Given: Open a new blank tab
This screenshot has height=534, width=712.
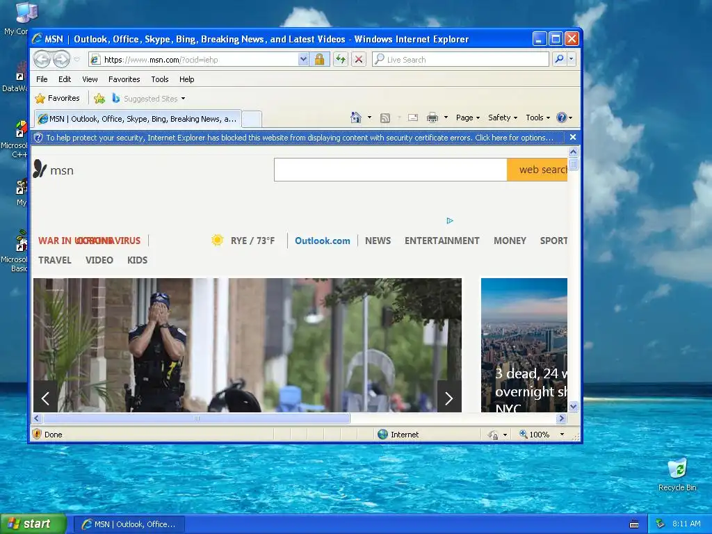Looking at the screenshot, I should coord(252,119).
